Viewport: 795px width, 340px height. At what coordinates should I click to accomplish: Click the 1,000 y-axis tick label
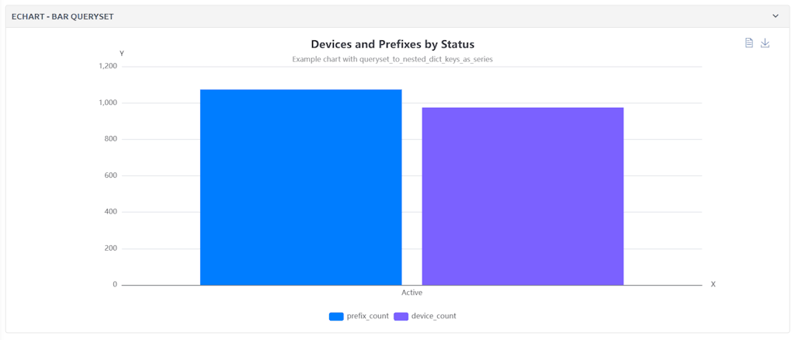(x=107, y=103)
